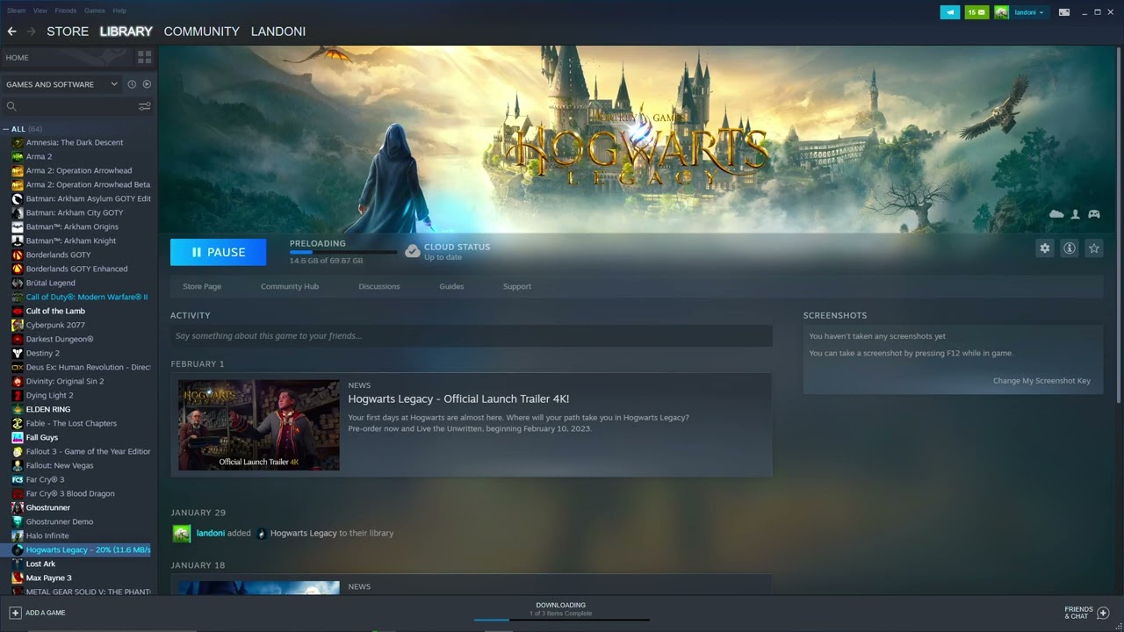Viewport: 1124px width, 632px height.
Task: Favorite Hogwarts Legacy with star icon
Action: point(1094,248)
